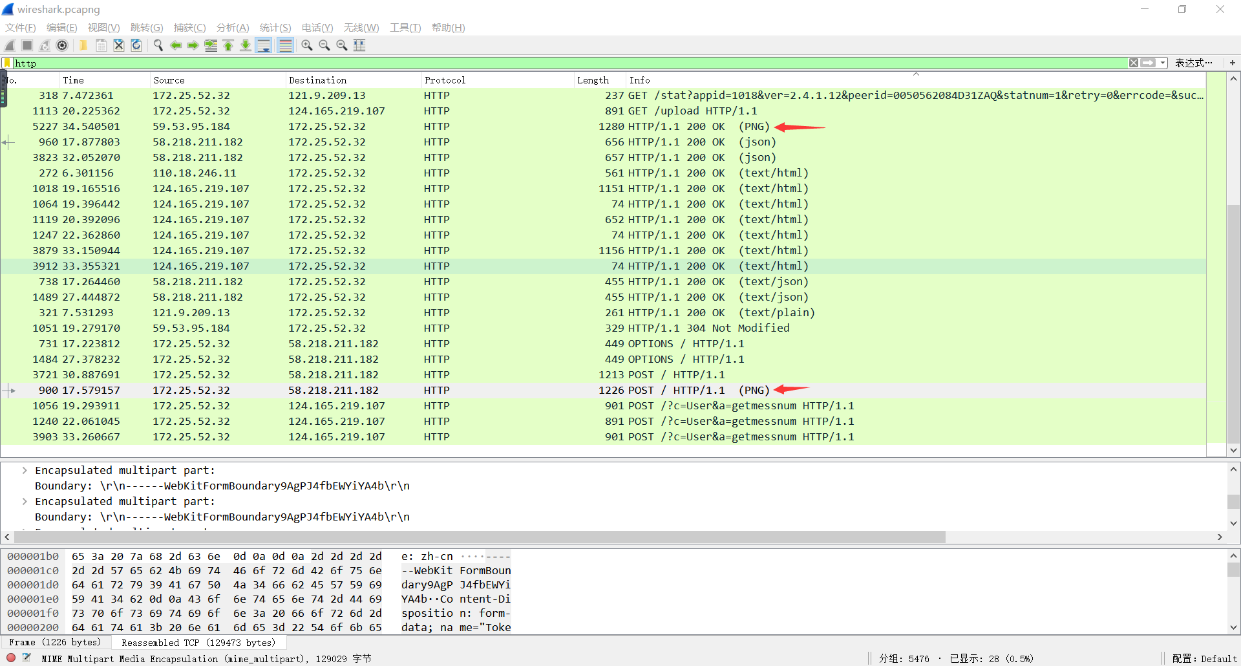Find a packet with the magnifier icon

coord(158,45)
